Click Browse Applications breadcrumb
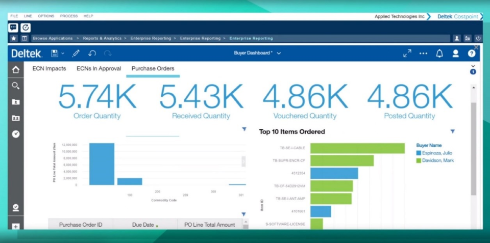The image size is (490, 243). (x=53, y=38)
